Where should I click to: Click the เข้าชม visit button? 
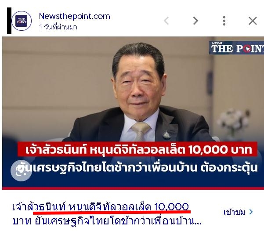tap(234, 212)
